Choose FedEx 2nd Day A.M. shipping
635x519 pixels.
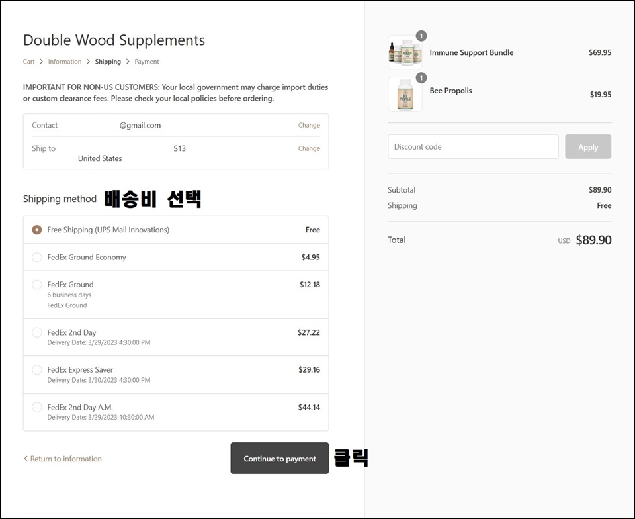pos(37,407)
